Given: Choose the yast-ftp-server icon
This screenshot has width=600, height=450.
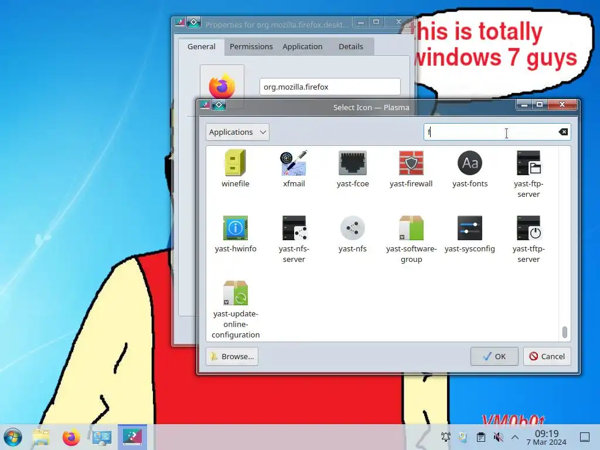Looking at the screenshot, I should click(x=529, y=163).
